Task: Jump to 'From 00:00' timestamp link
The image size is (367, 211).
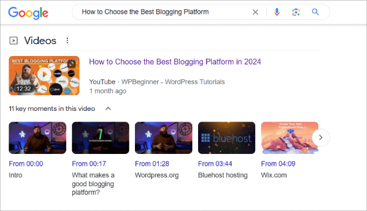Action: point(26,164)
